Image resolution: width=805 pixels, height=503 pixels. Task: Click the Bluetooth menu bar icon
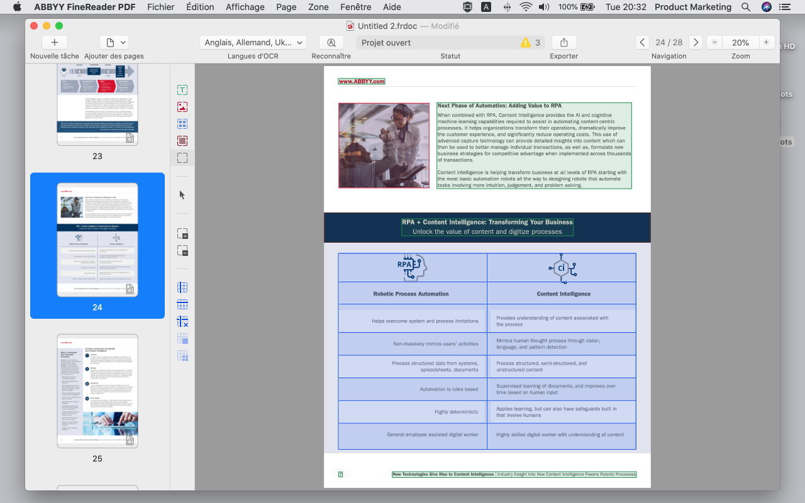(x=507, y=7)
